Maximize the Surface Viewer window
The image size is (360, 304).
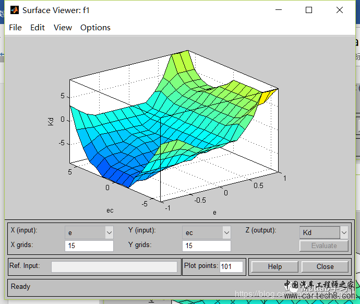point(309,10)
